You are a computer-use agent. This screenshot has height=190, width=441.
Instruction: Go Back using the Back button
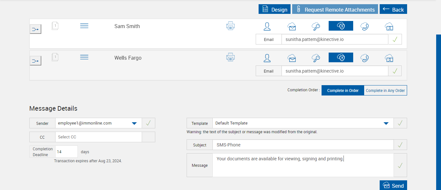393,9
